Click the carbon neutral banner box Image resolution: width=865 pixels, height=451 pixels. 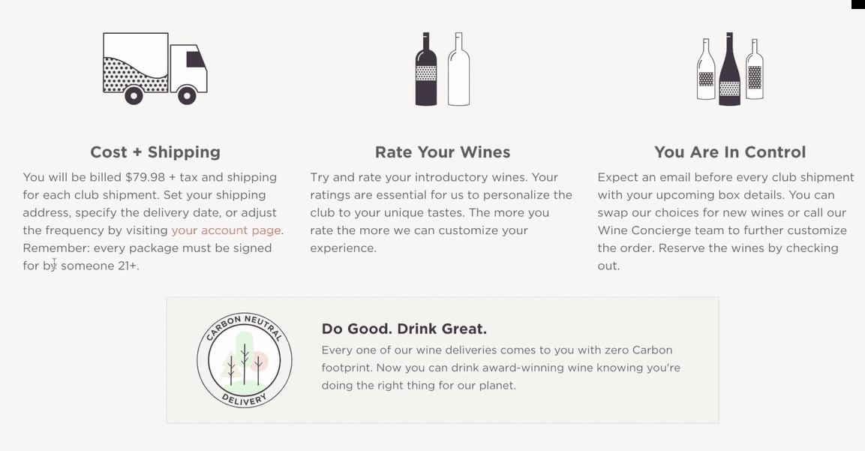point(443,360)
